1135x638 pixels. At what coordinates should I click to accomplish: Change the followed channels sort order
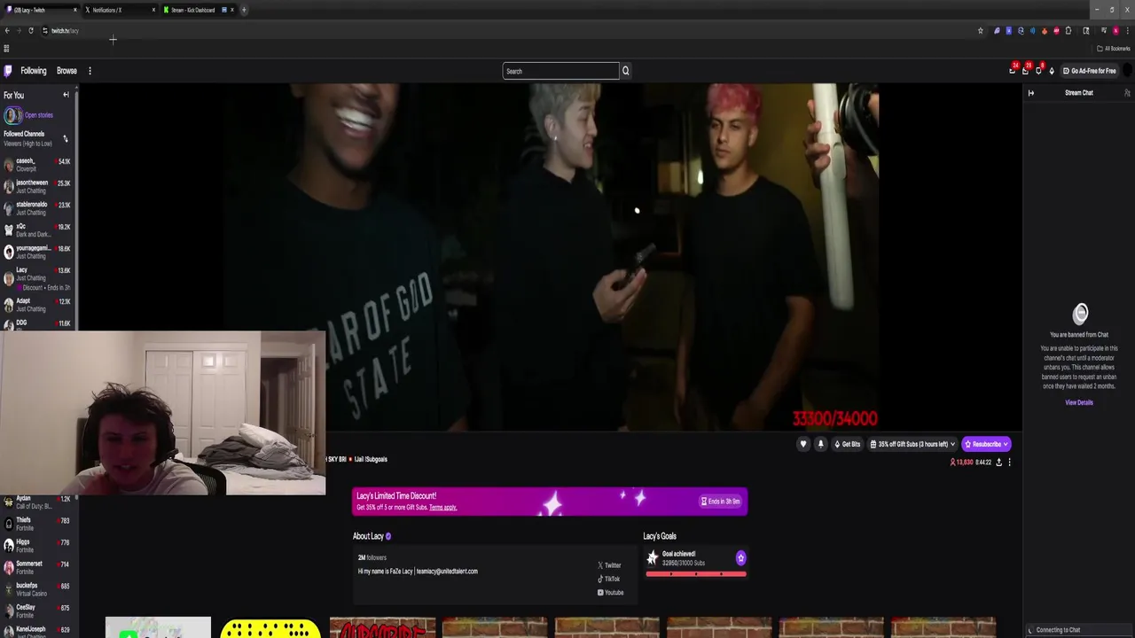65,138
